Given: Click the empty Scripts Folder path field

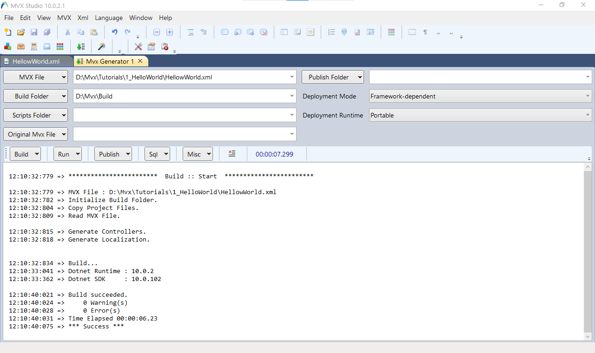Looking at the screenshot, I should coord(185,115).
